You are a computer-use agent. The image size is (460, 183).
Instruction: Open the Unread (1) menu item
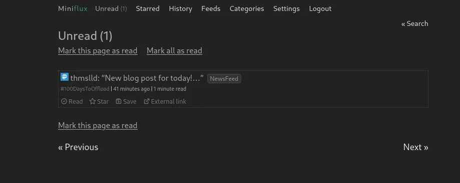point(111,9)
